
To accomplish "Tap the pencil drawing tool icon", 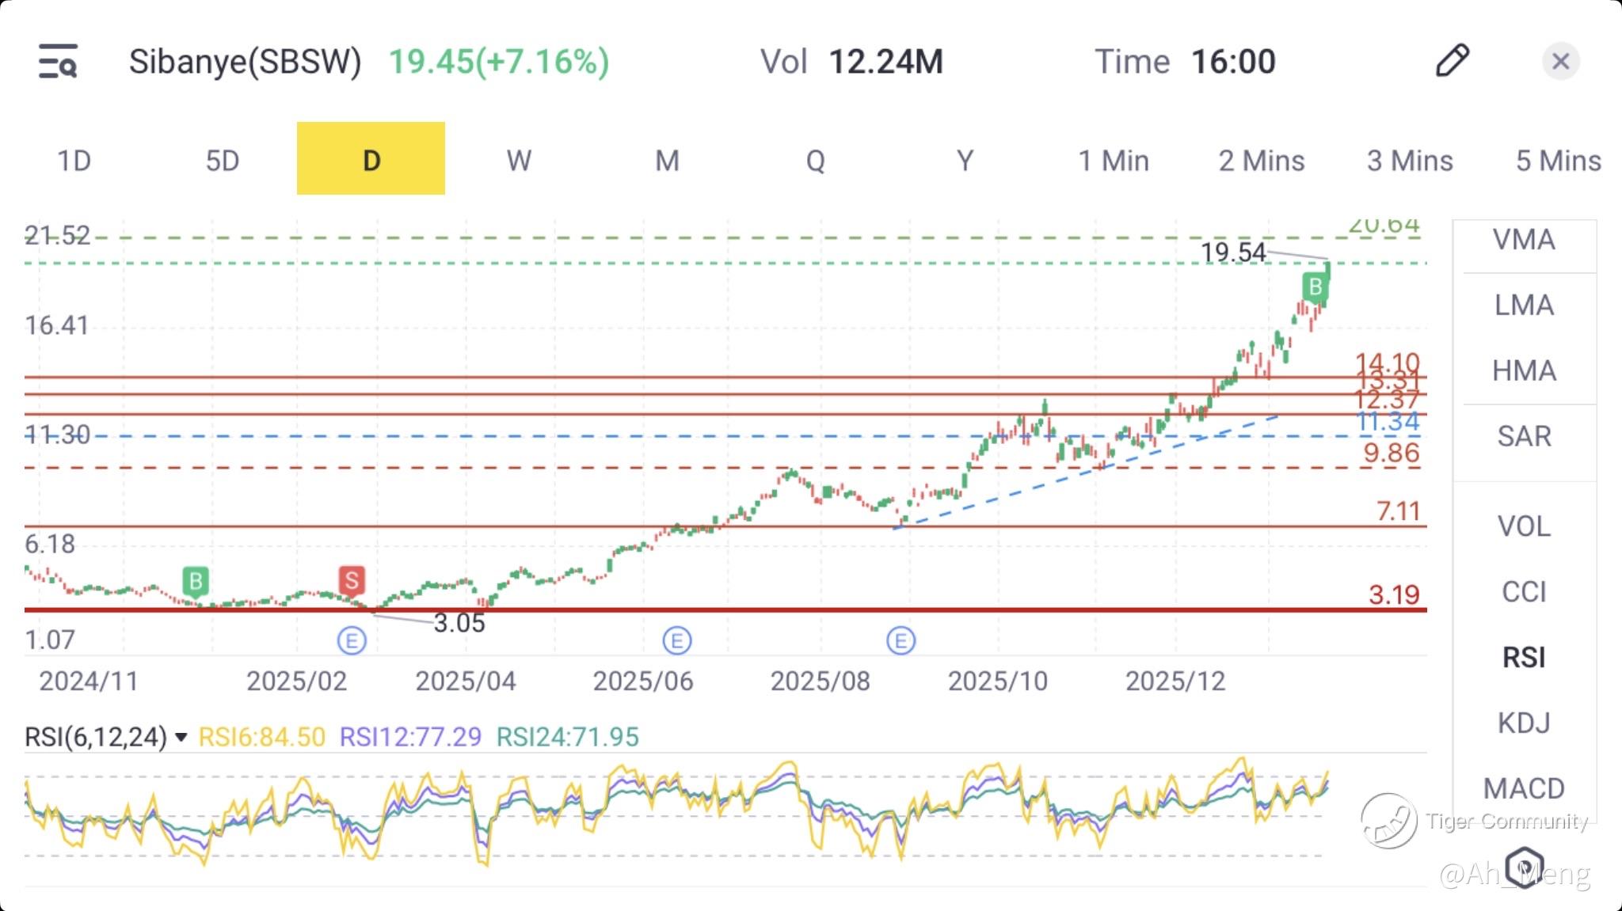I will 1452,61.
